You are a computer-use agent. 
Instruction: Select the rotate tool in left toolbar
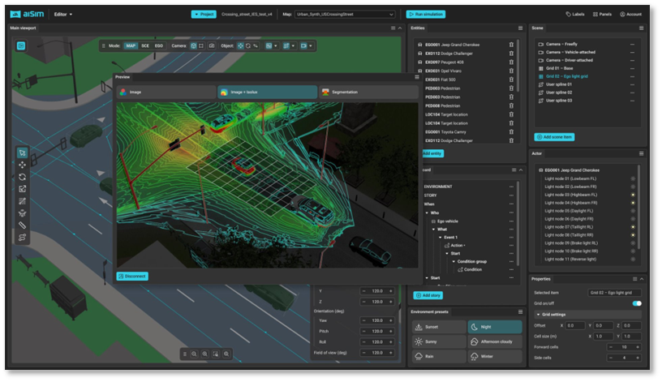tap(23, 177)
